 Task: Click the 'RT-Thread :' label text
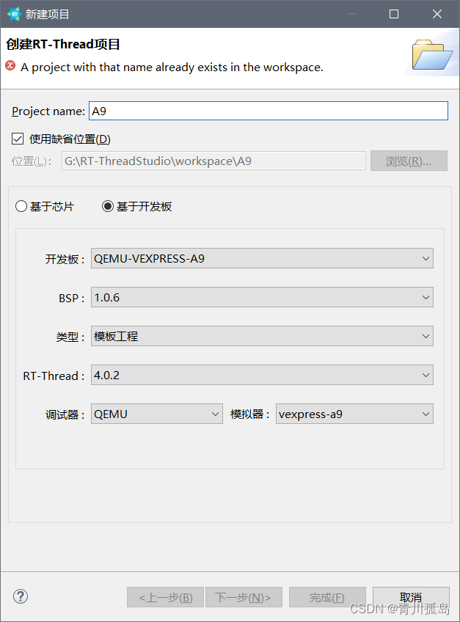tap(54, 376)
